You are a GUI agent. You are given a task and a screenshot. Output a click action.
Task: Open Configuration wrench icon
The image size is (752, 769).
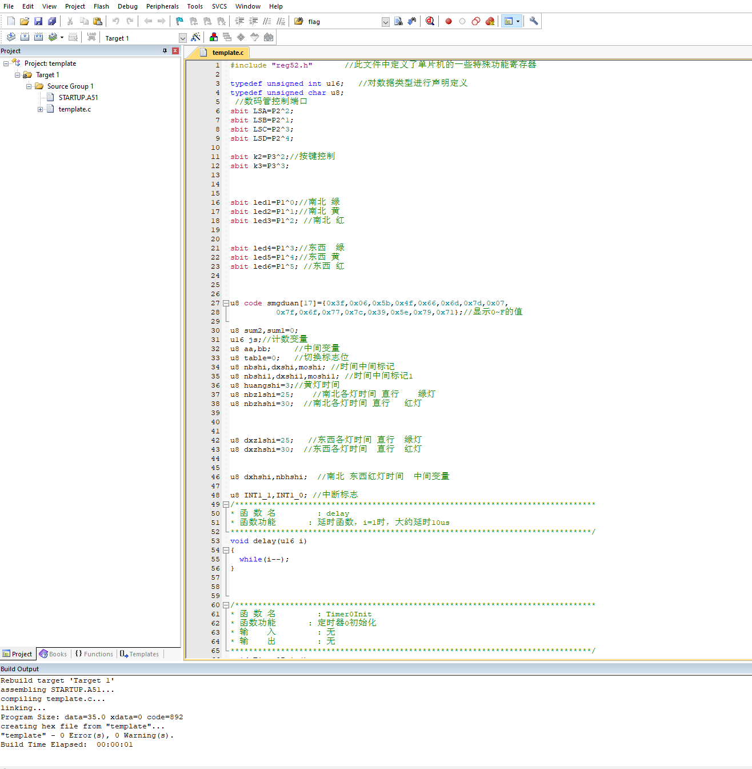coord(534,22)
